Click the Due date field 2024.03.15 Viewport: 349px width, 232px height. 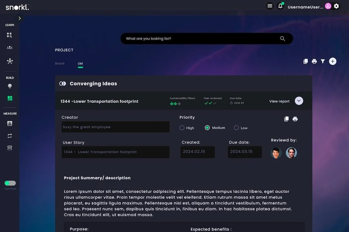[x=245, y=152]
